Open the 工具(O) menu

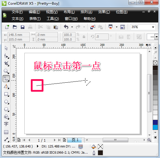(x=53, y=19)
